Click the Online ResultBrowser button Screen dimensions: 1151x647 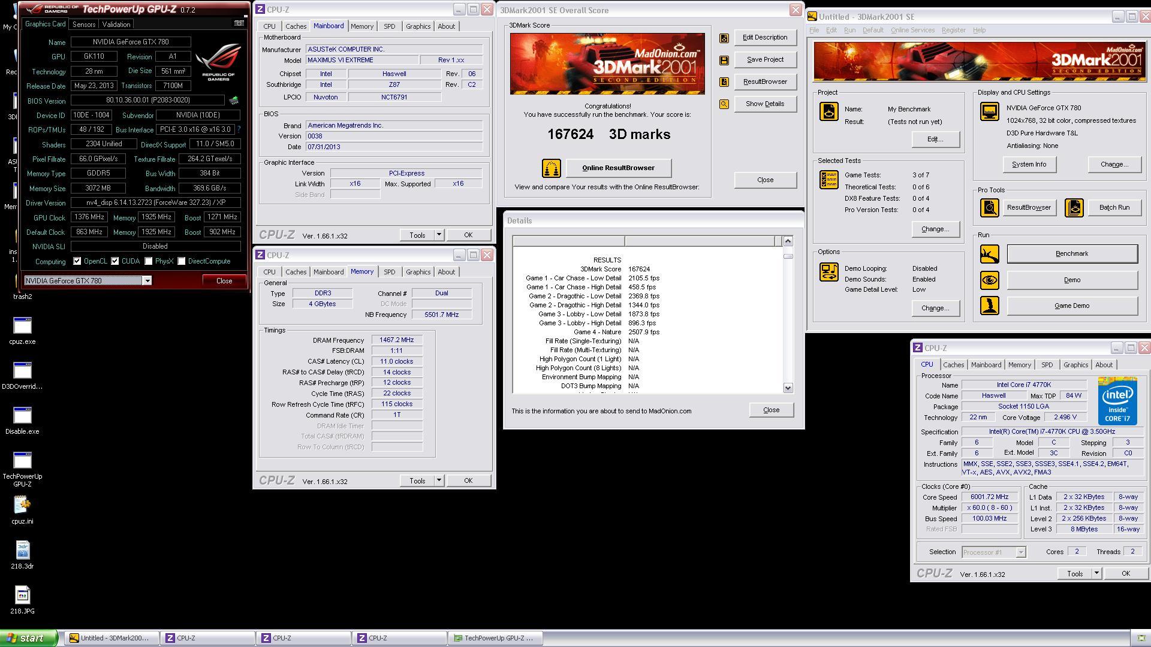[x=618, y=168]
